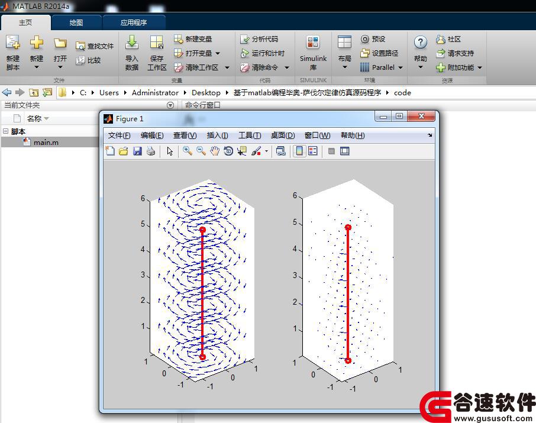536x423 pixels.
Task: Click Save Figure disk icon in Figure 1
Action: tap(137, 151)
